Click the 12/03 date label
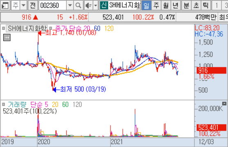Screen dimensions: 228x147 (206, 142)
